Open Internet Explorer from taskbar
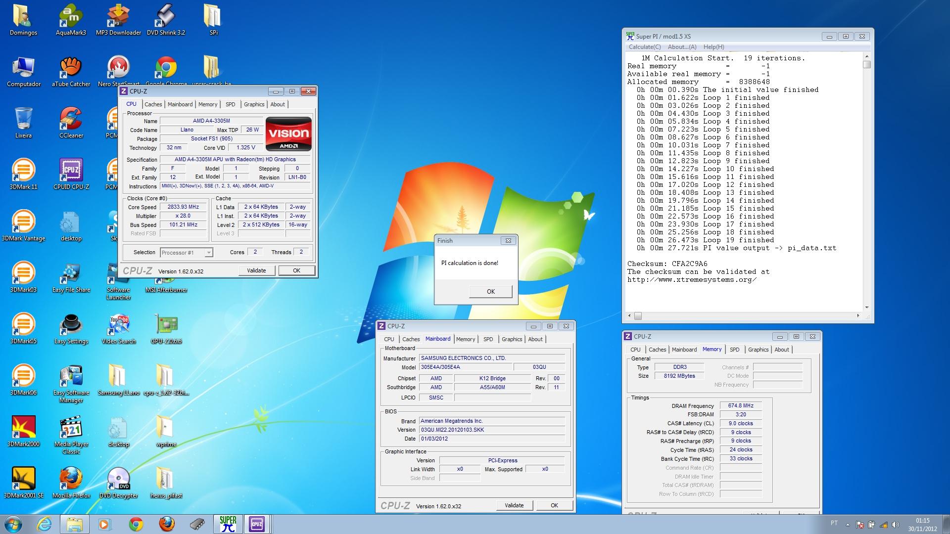950x534 pixels. (x=44, y=524)
